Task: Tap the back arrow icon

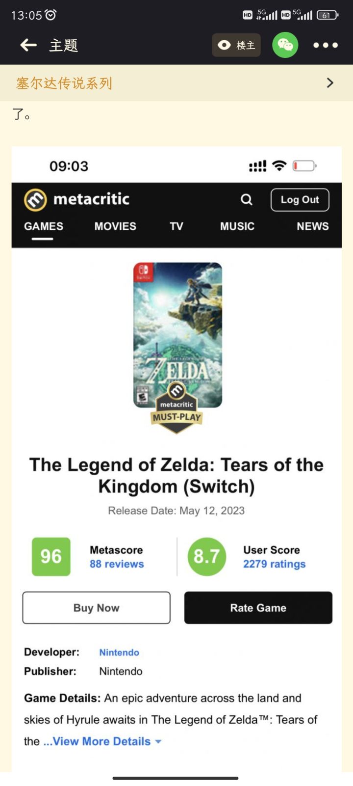Action: 28,45
